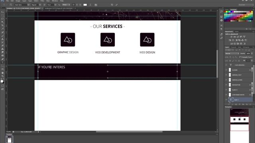Switch to the Channels tab
Screen dimensions: 255x143
coord(233,47)
